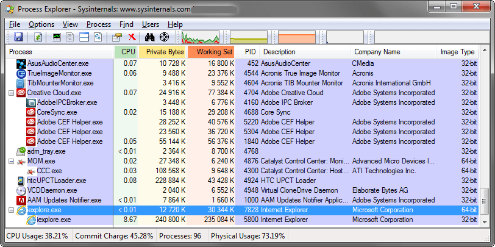The width and height of the screenshot is (495, 247).
Task: Click the "Virtual CloneDrive Daemon" description
Action: (299, 190)
